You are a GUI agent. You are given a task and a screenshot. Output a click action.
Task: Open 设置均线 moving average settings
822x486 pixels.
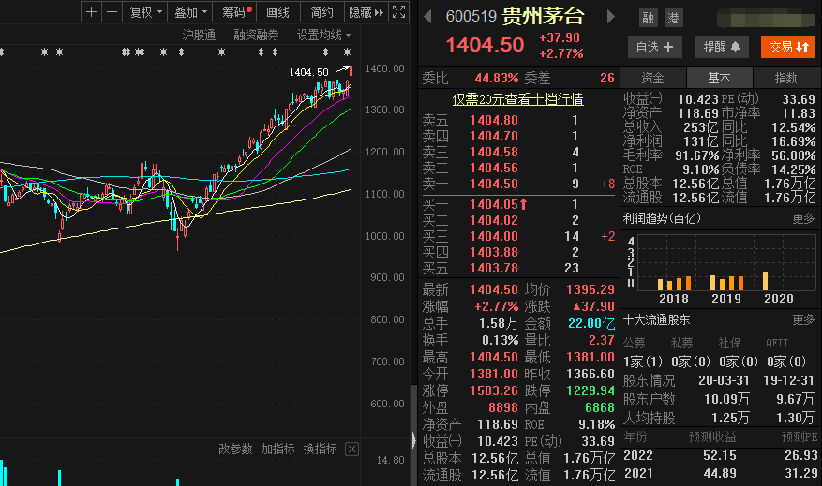pos(323,35)
